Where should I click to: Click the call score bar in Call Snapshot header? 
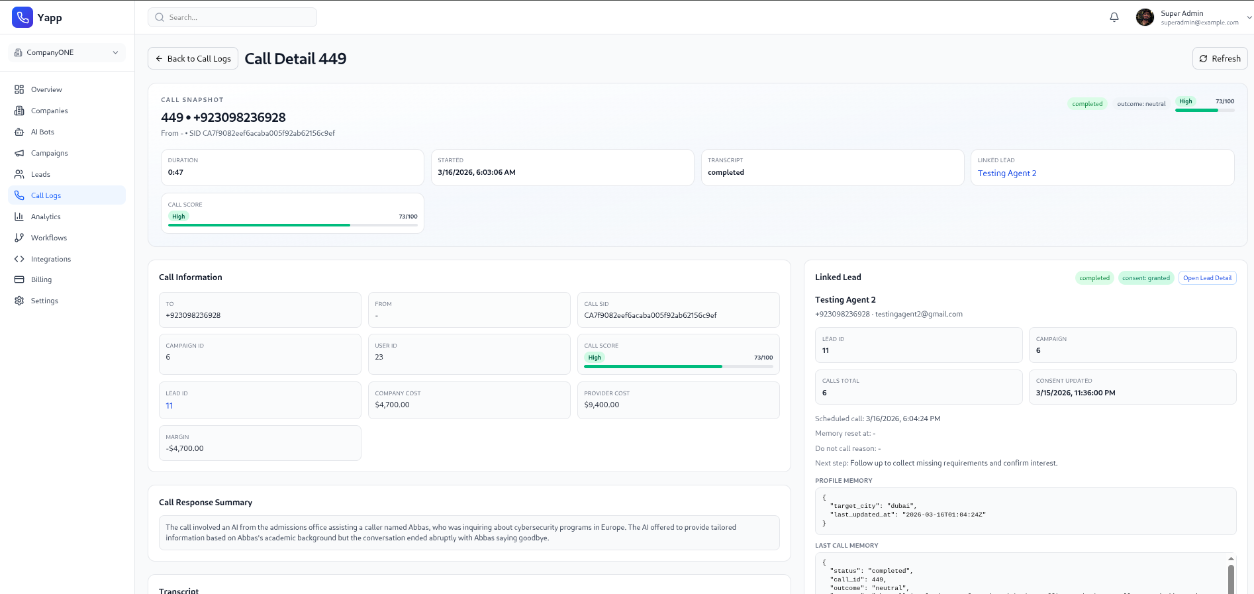coord(1205,111)
